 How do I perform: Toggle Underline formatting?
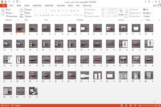click(x=41, y=15)
